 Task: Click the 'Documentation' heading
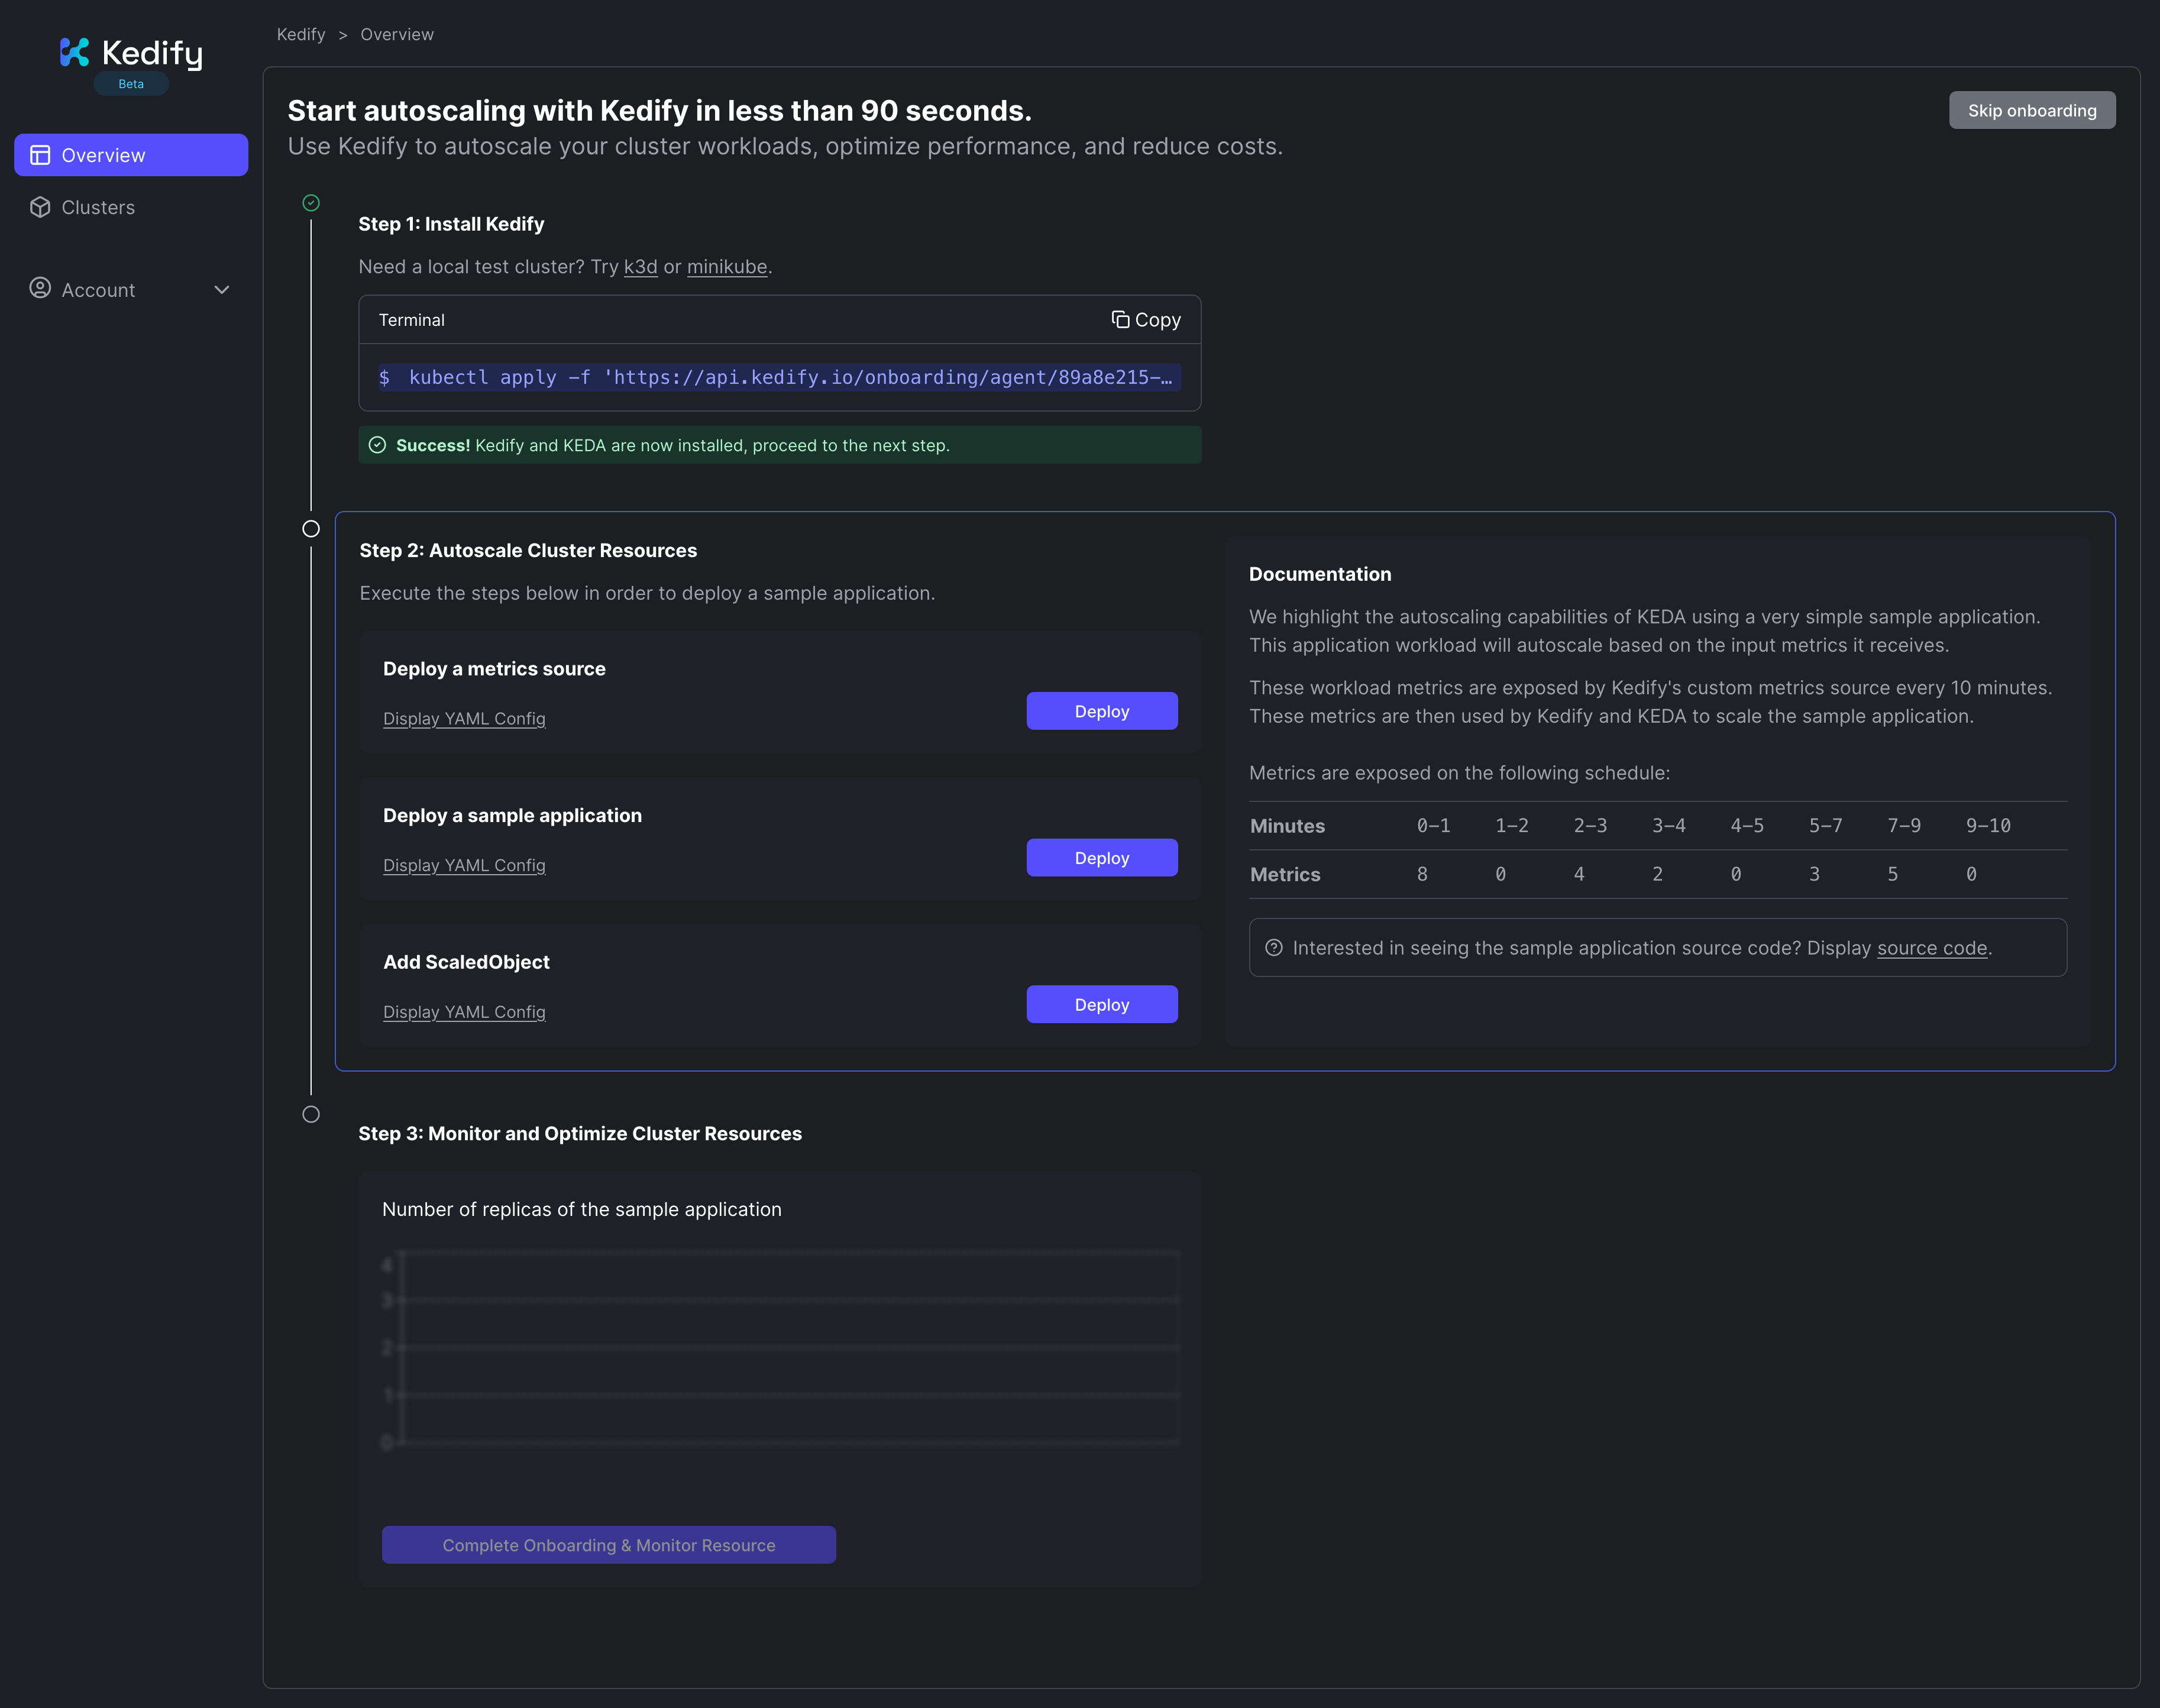1320,574
